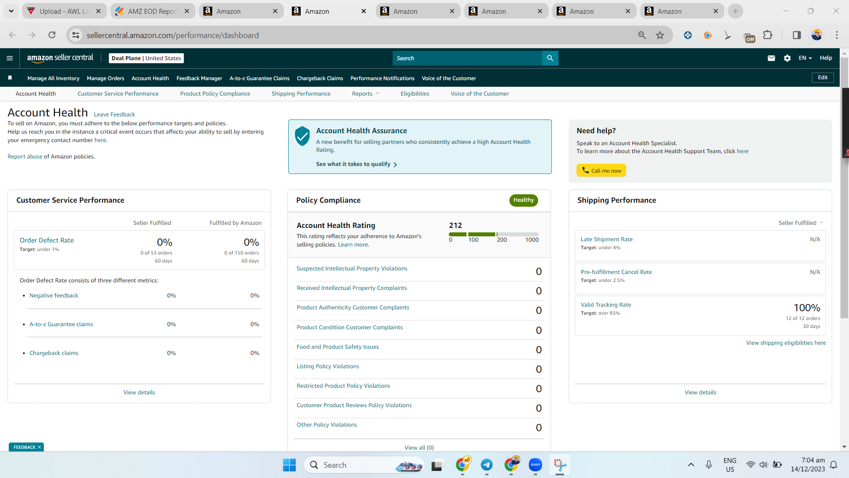This screenshot has height=478, width=849.
Task: Click the search magnifier button
Action: point(550,58)
